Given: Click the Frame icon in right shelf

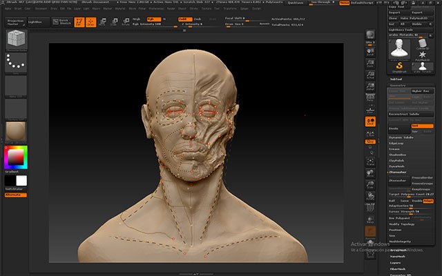Looking at the screenshot, I should pyautogui.click(x=370, y=162).
